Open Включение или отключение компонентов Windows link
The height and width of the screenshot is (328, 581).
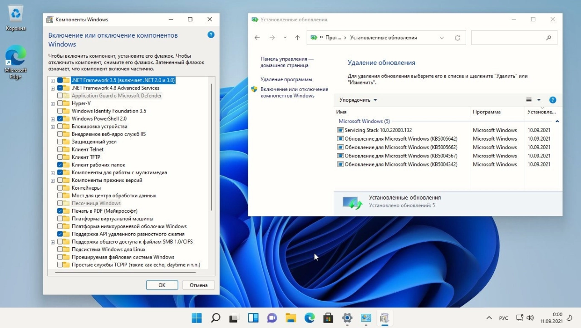pyautogui.click(x=294, y=93)
